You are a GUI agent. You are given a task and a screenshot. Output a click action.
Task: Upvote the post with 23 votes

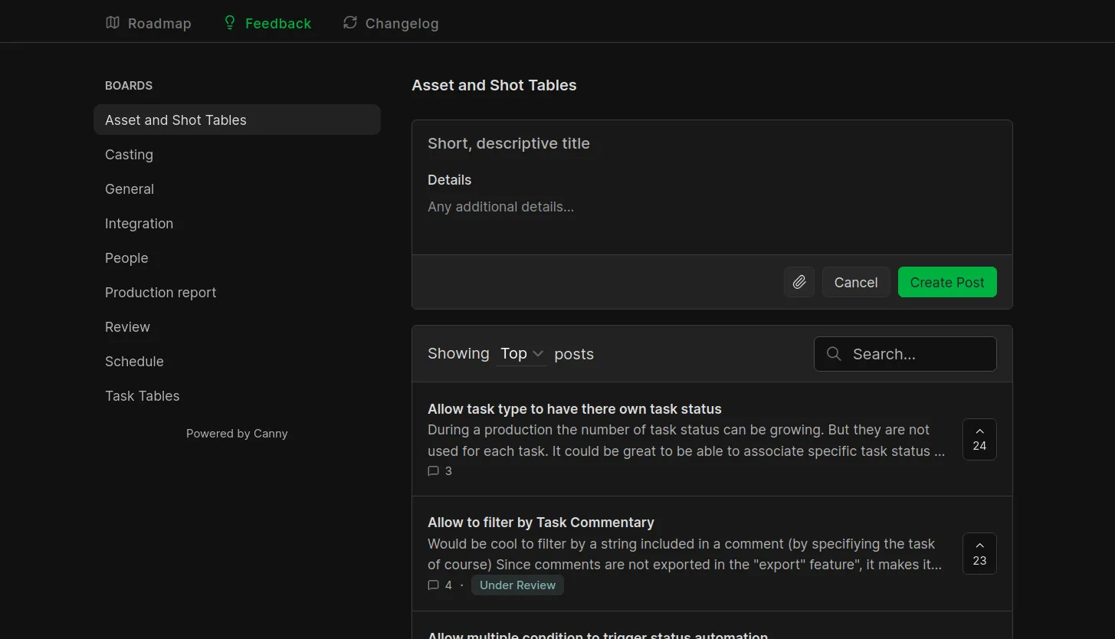(979, 553)
